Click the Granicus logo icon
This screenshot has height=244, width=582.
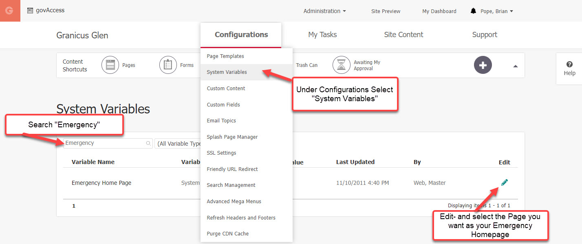[x=10, y=11]
